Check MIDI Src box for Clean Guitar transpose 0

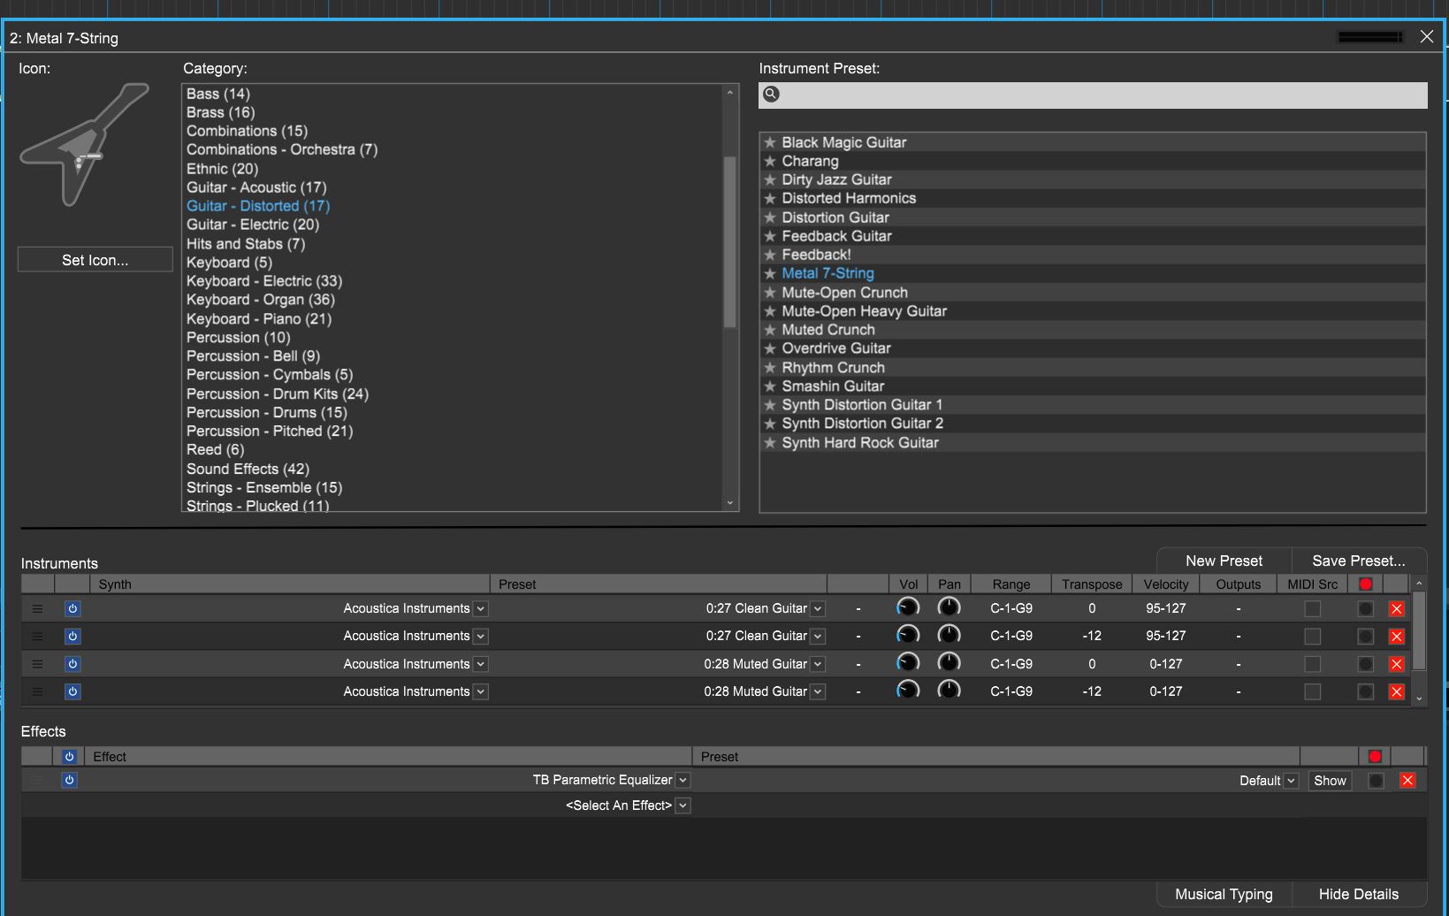point(1313,608)
